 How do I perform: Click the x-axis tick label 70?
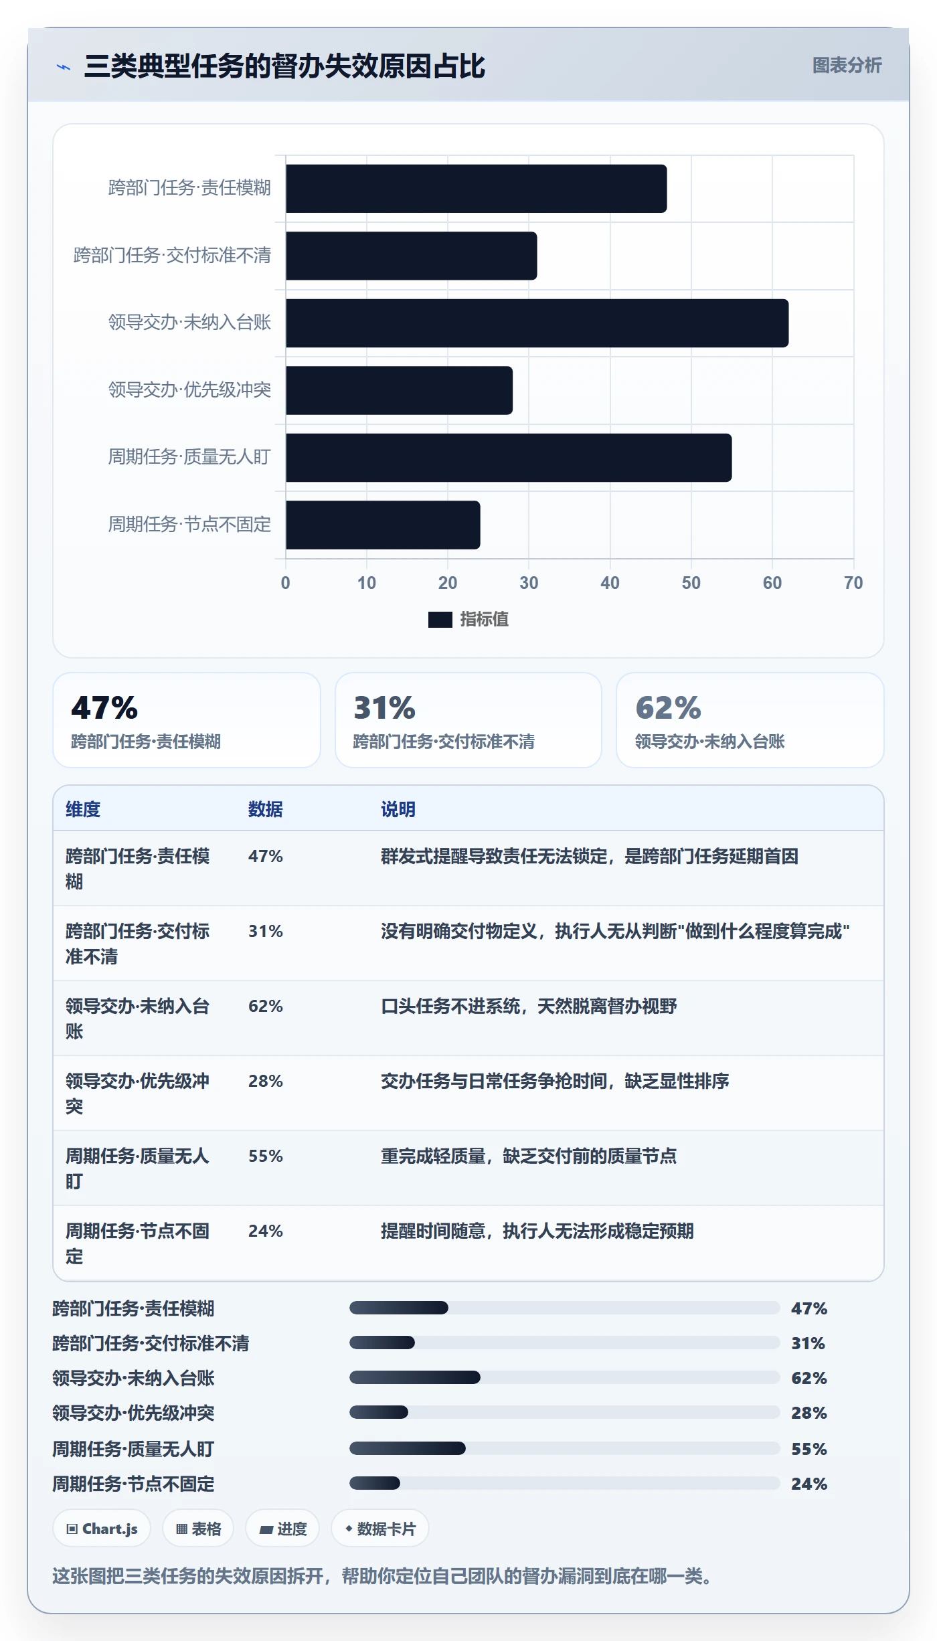tap(853, 583)
